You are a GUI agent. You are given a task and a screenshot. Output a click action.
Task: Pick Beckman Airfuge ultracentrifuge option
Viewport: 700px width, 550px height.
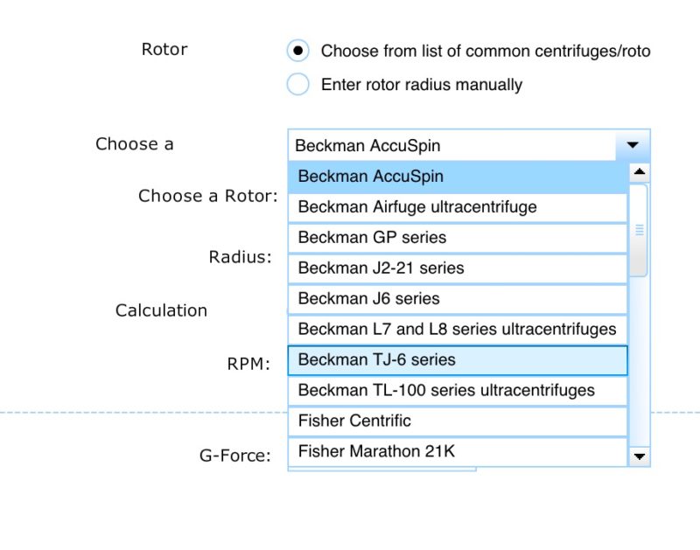(x=458, y=207)
